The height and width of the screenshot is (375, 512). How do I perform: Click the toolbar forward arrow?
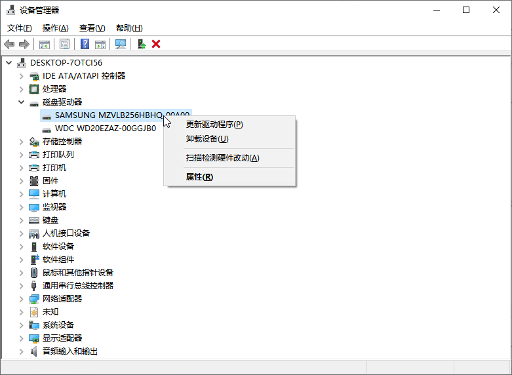coord(24,44)
